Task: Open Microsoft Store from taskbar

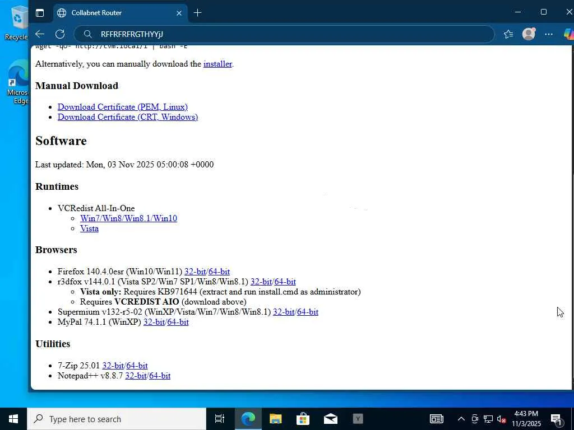Action: coord(303,419)
